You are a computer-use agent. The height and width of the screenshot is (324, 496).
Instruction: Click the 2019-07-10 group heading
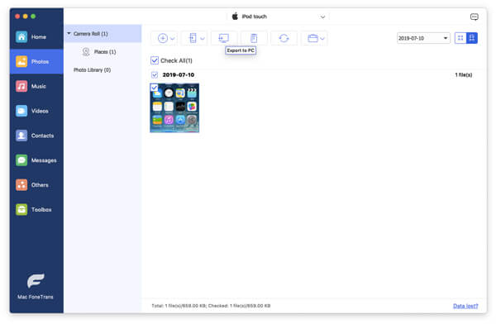click(179, 75)
